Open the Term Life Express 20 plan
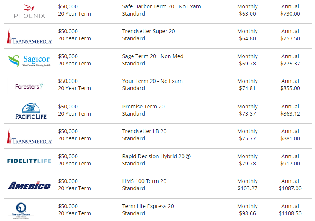The height and width of the screenshot is (221, 315). tap(148, 206)
